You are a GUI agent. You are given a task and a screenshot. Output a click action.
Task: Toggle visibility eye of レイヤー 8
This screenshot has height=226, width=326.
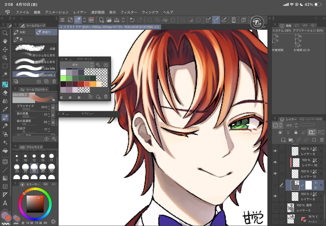point(275,196)
